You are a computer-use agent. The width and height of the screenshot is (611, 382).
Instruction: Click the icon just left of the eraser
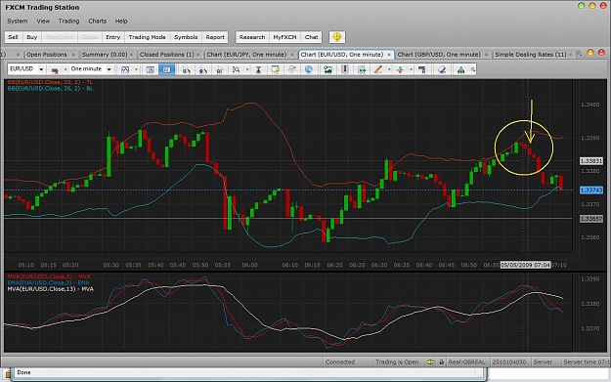[422, 69]
